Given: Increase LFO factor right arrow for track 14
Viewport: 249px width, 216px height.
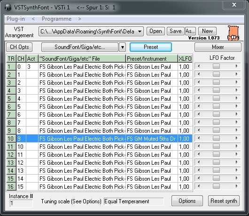Looking at the screenshot, I should 237,170.
